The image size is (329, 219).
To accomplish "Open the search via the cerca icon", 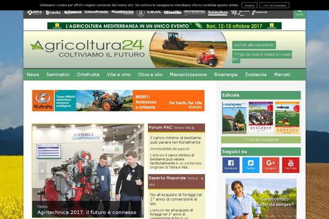I will coord(299,13).
